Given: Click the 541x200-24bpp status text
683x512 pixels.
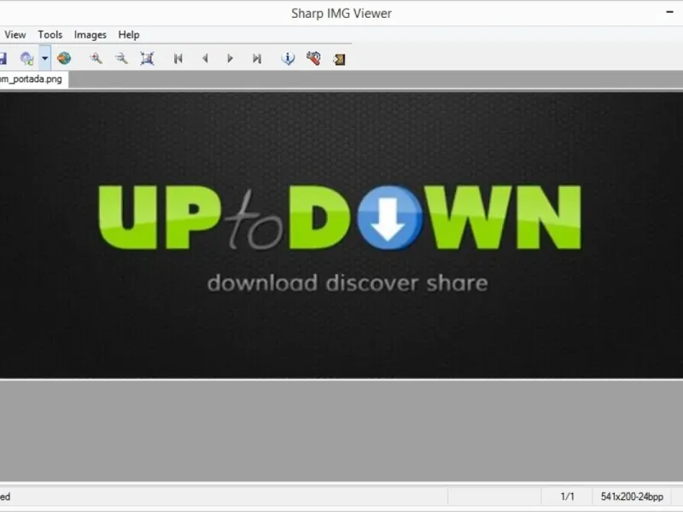Looking at the screenshot, I should 632,497.
